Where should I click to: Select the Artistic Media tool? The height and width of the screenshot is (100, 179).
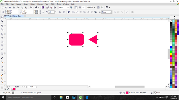pos(2,38)
